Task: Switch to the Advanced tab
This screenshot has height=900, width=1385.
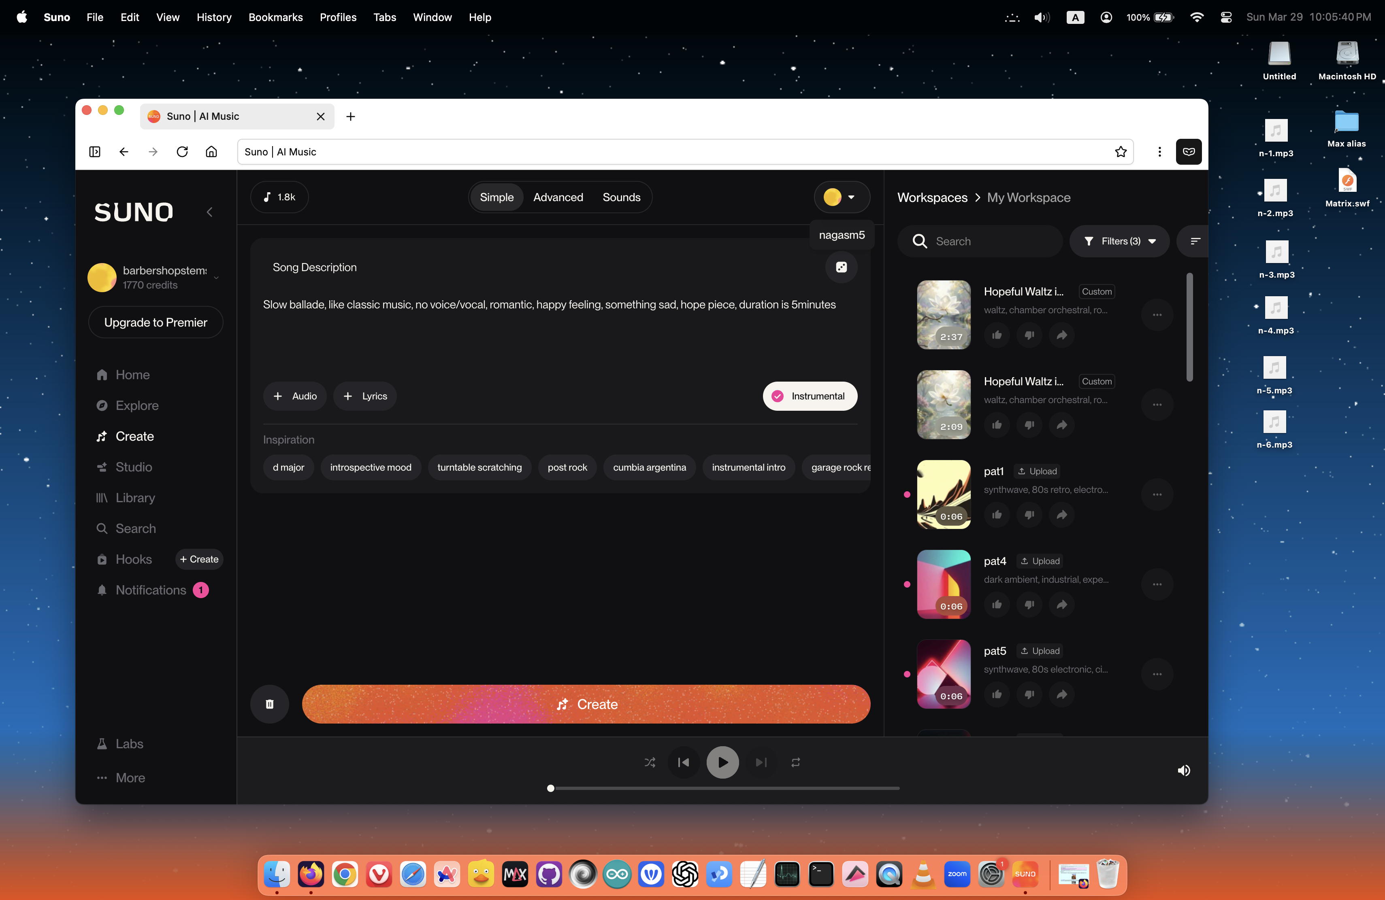Action: [x=558, y=197]
